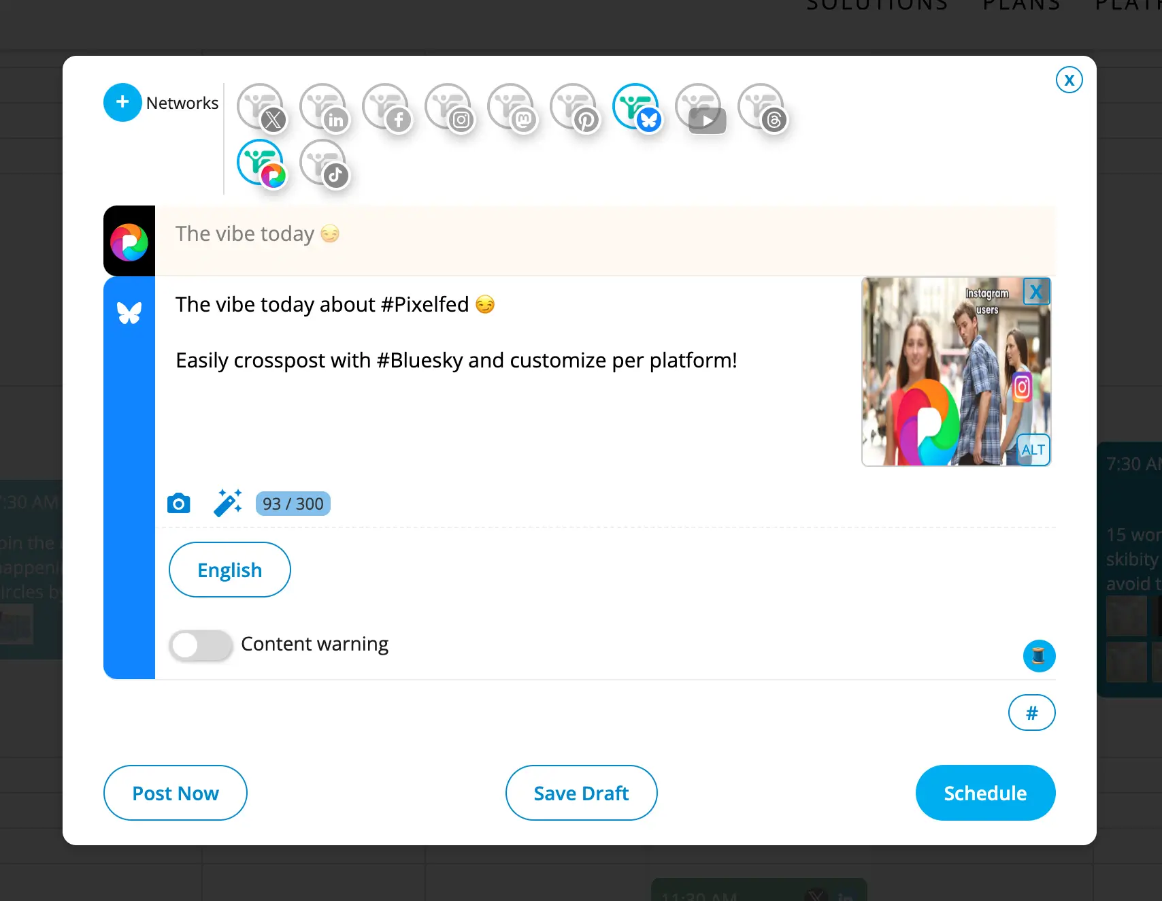Click the Schedule button

coord(985,793)
